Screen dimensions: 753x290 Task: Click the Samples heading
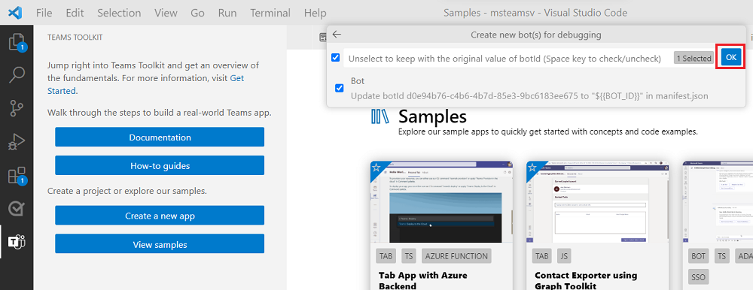click(x=432, y=116)
